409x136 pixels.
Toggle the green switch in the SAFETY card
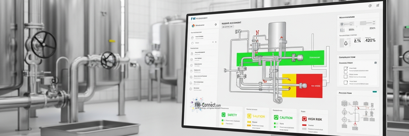coord(223,120)
